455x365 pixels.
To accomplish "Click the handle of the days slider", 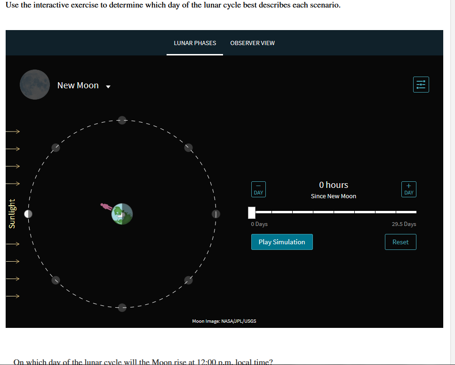I will click(x=252, y=213).
